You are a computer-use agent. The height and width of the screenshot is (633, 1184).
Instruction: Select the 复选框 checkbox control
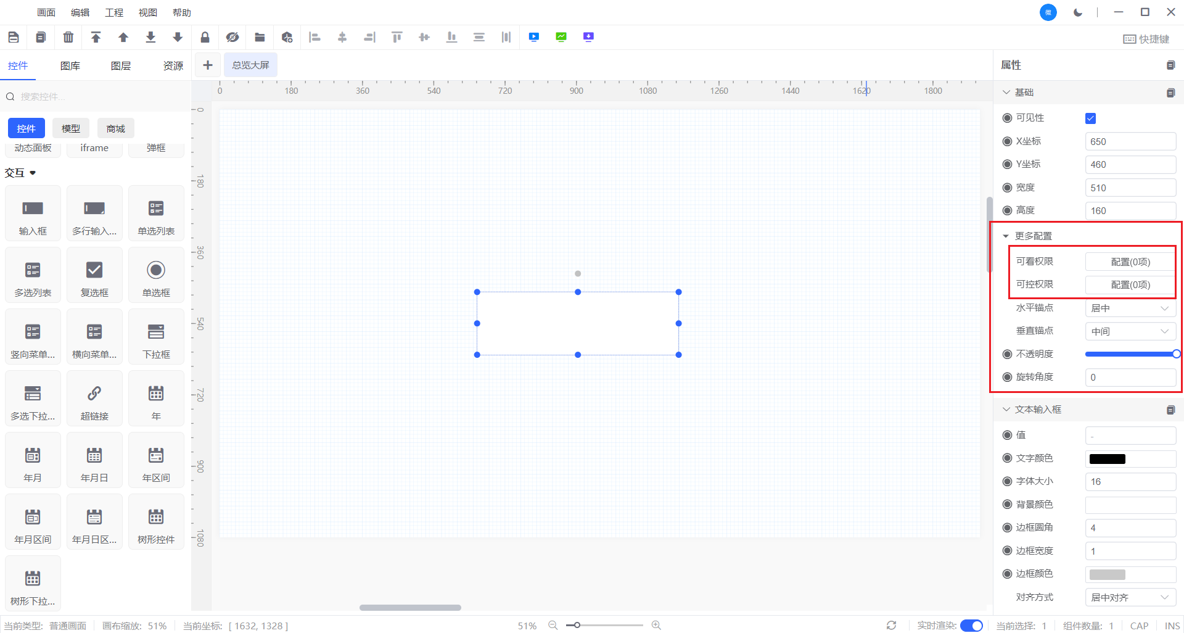(x=94, y=276)
